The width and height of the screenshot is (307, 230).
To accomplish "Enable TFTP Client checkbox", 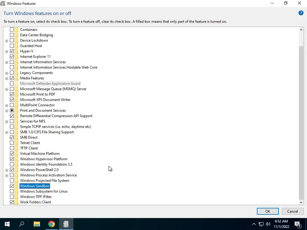I will coord(12,148).
